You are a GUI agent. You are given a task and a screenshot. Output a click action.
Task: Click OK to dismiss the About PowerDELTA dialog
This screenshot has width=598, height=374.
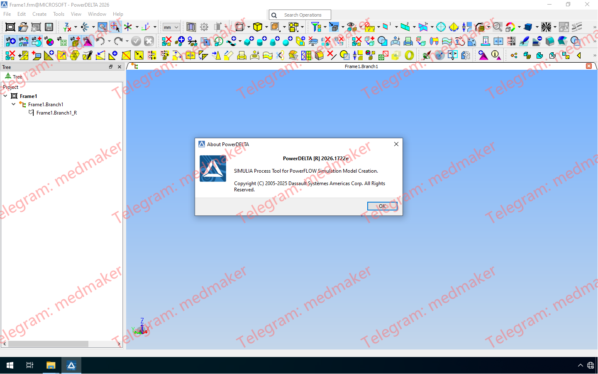point(382,206)
